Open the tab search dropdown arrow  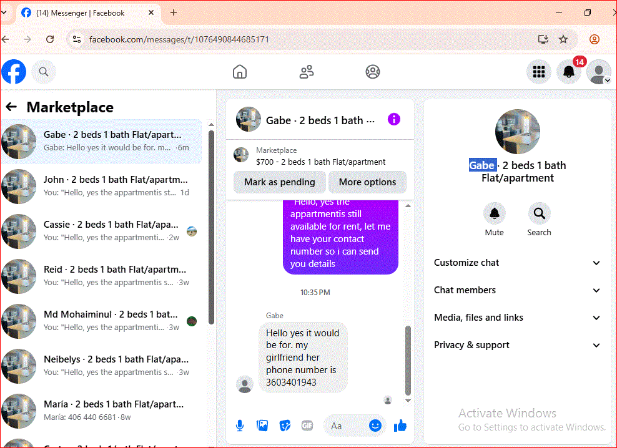coord(4,12)
